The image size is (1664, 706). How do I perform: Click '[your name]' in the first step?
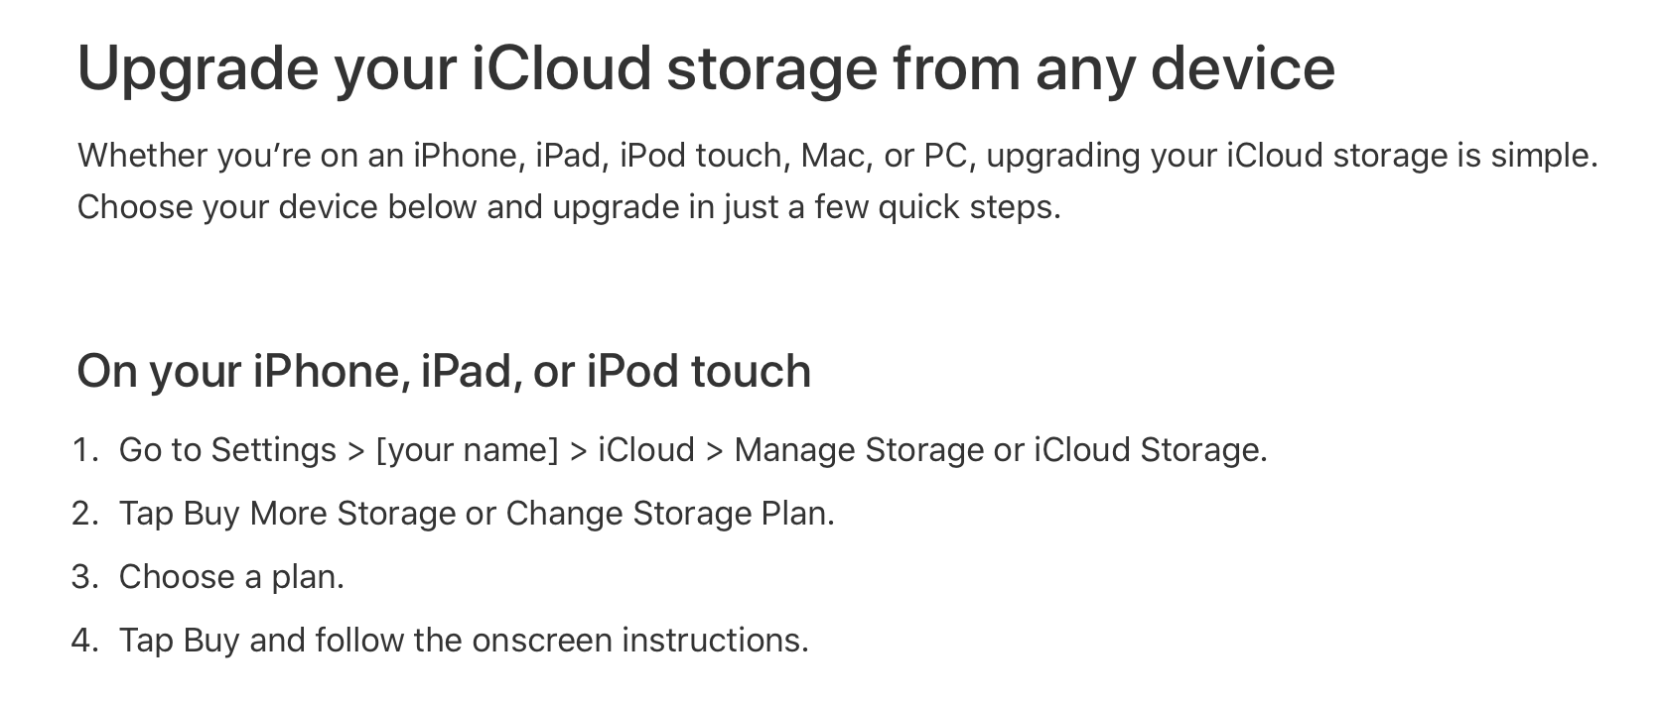pos(467,450)
